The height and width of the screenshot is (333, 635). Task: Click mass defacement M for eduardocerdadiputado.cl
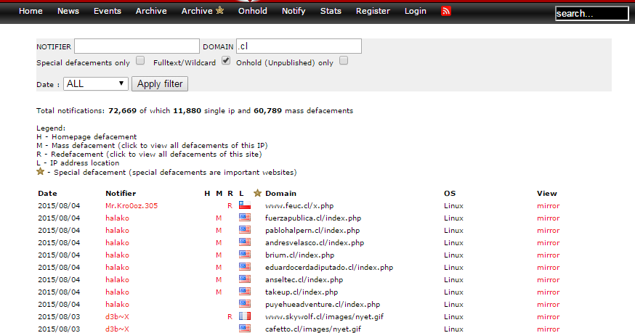(x=219, y=267)
